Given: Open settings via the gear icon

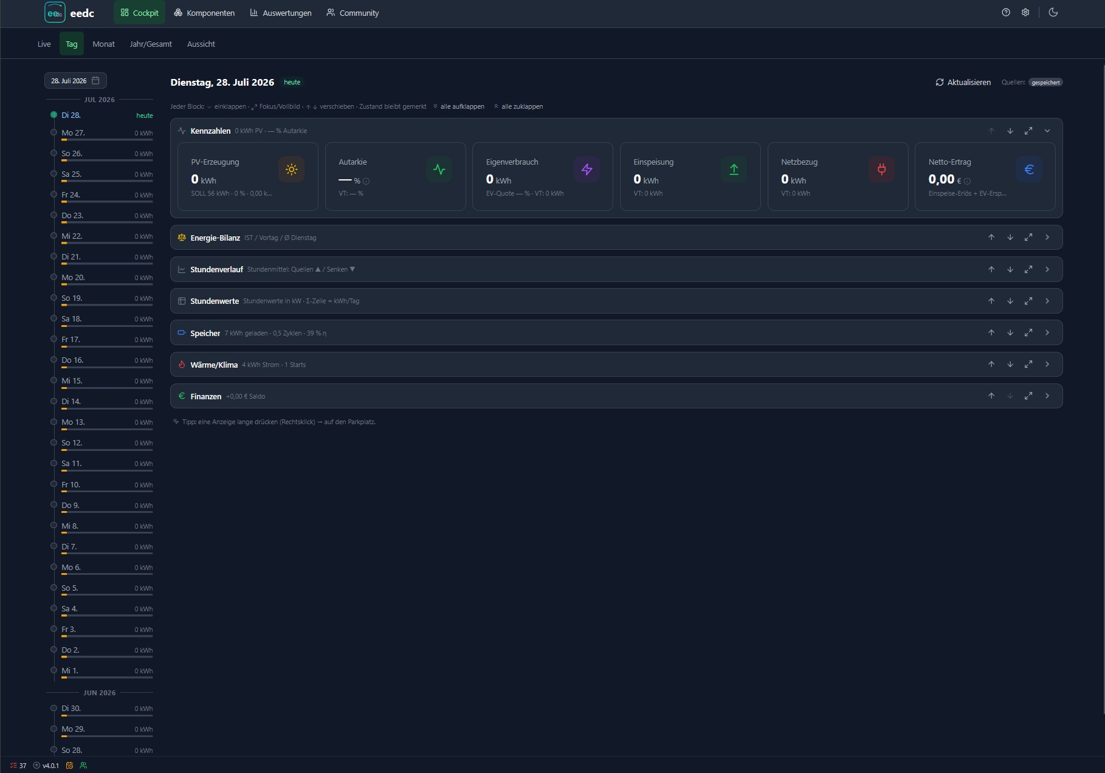Looking at the screenshot, I should 1025,12.
